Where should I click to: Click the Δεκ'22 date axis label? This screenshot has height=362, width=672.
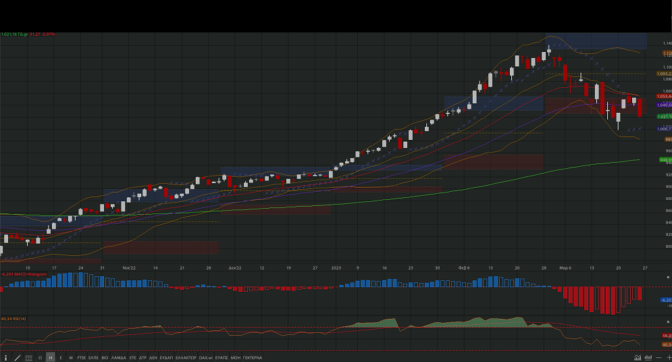[x=235, y=267]
